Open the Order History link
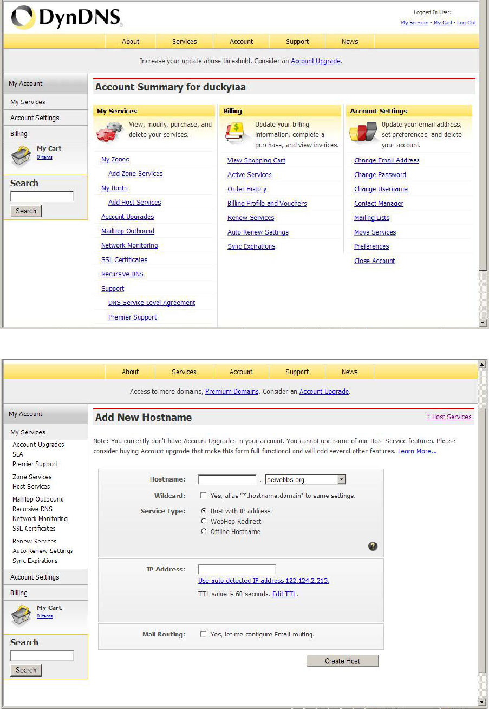 [247, 189]
